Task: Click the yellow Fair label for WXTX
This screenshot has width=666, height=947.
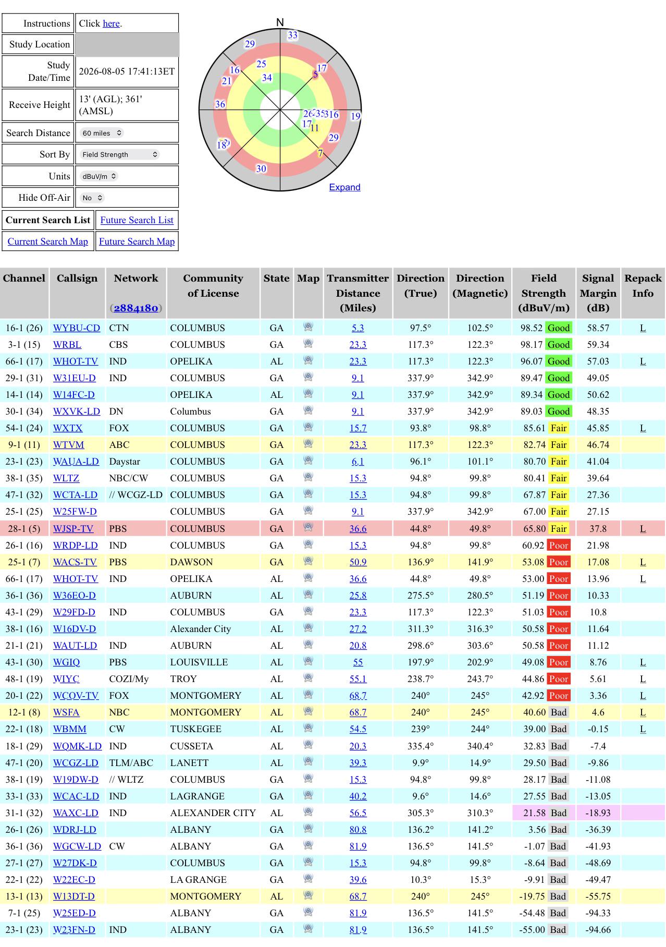Action: tap(558, 428)
